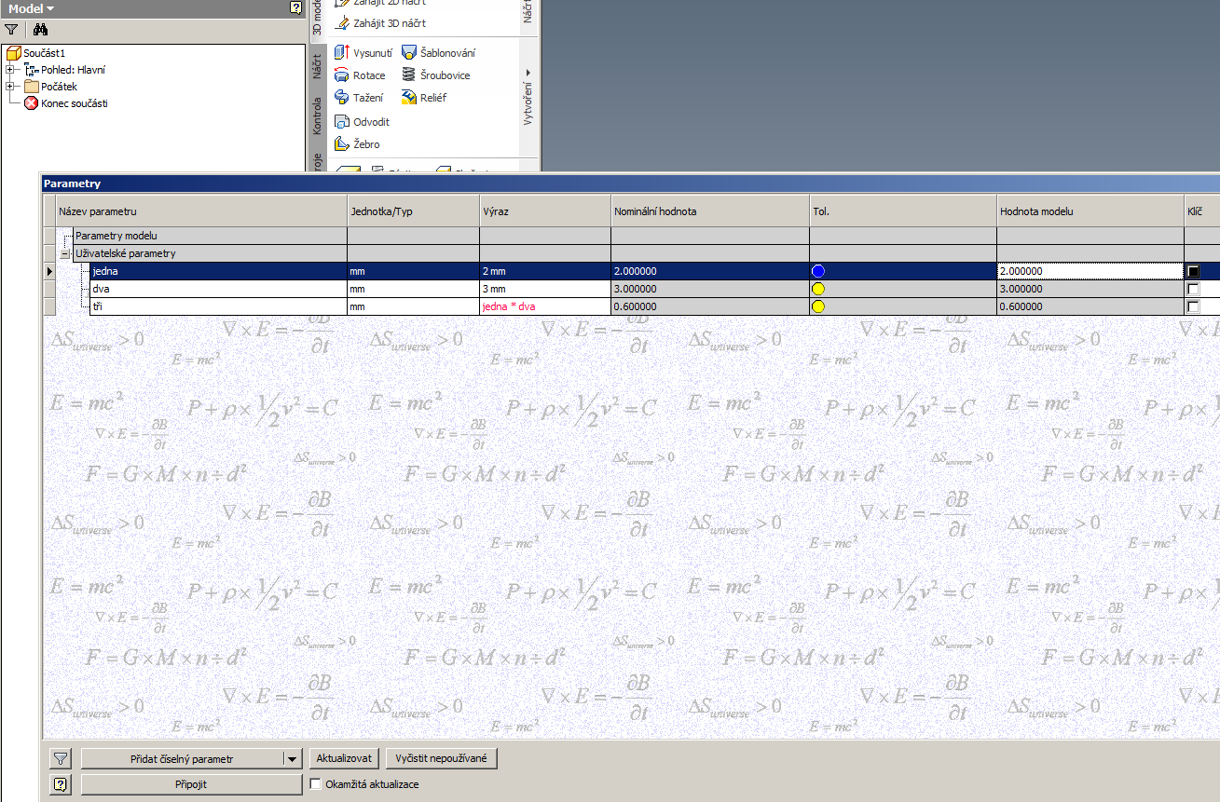Open the filter icon in Parametry dialog

[60, 758]
